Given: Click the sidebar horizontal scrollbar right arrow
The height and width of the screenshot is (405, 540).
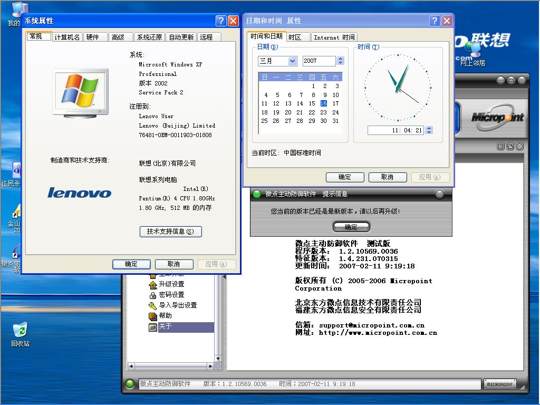Looking at the screenshot, I should coord(210,367).
